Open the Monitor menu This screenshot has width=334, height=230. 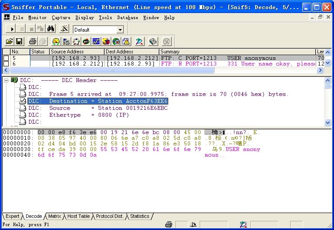point(37,18)
